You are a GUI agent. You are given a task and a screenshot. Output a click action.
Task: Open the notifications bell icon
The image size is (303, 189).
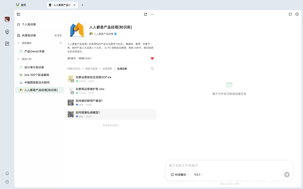pyautogui.click(x=7, y=173)
